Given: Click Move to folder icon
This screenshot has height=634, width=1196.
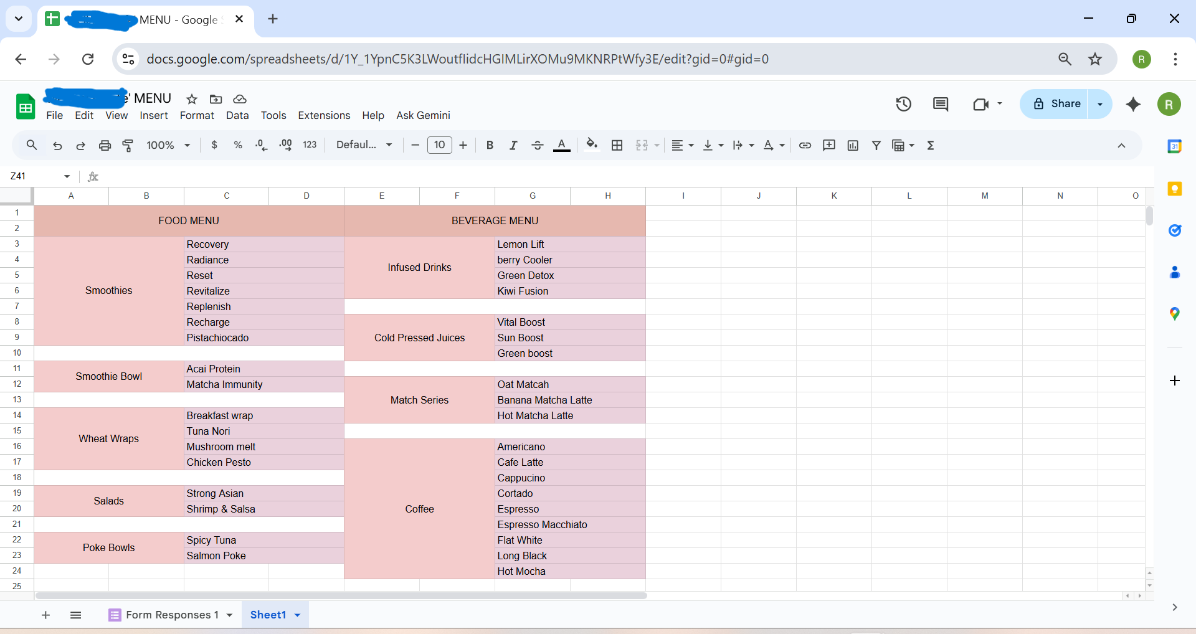Looking at the screenshot, I should [x=216, y=99].
